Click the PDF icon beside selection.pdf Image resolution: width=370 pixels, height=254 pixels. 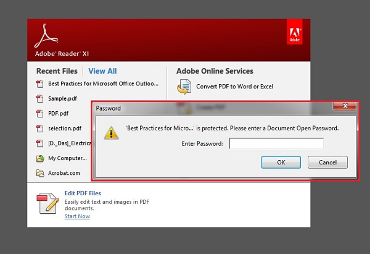click(x=40, y=129)
